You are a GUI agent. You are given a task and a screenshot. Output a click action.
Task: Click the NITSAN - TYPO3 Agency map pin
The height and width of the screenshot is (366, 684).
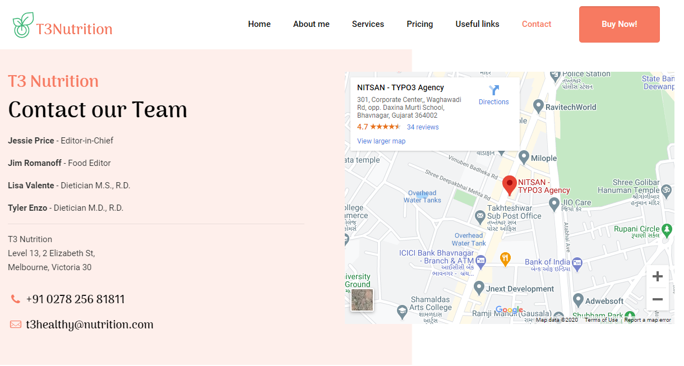(509, 185)
